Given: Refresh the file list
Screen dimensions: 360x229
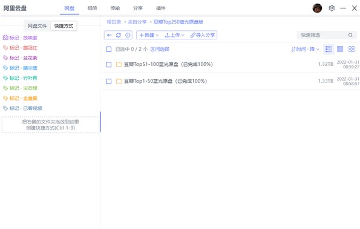Looking at the screenshot, I should click(119, 35).
